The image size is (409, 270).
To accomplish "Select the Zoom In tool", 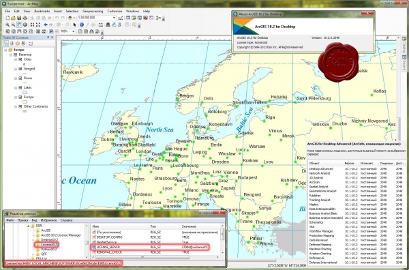I will pyautogui.click(x=7, y=25).
